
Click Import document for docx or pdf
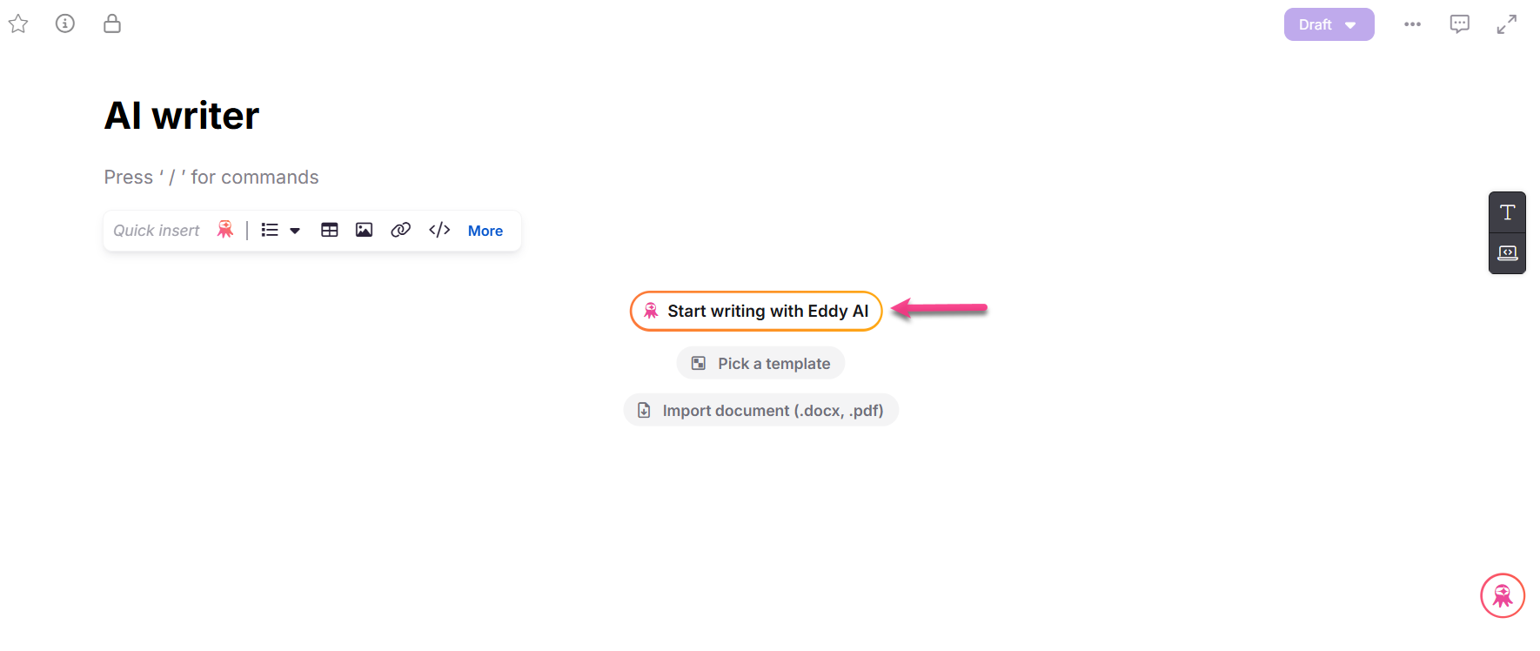[760, 409]
